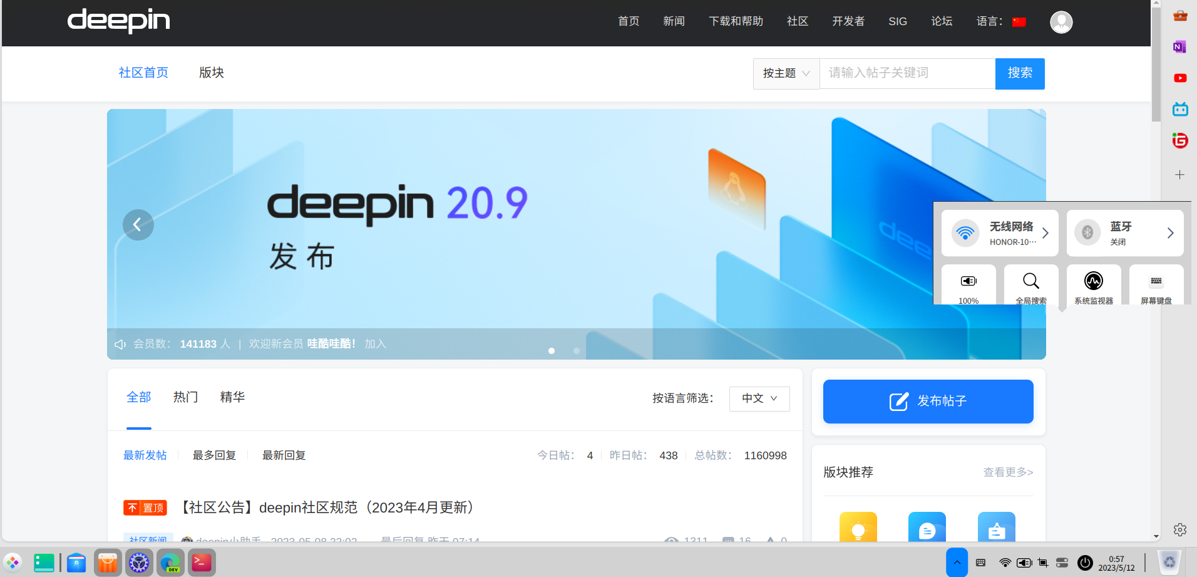The height and width of the screenshot is (577, 1197).
Task: Select the 精华 posts tab
Action: coord(232,397)
